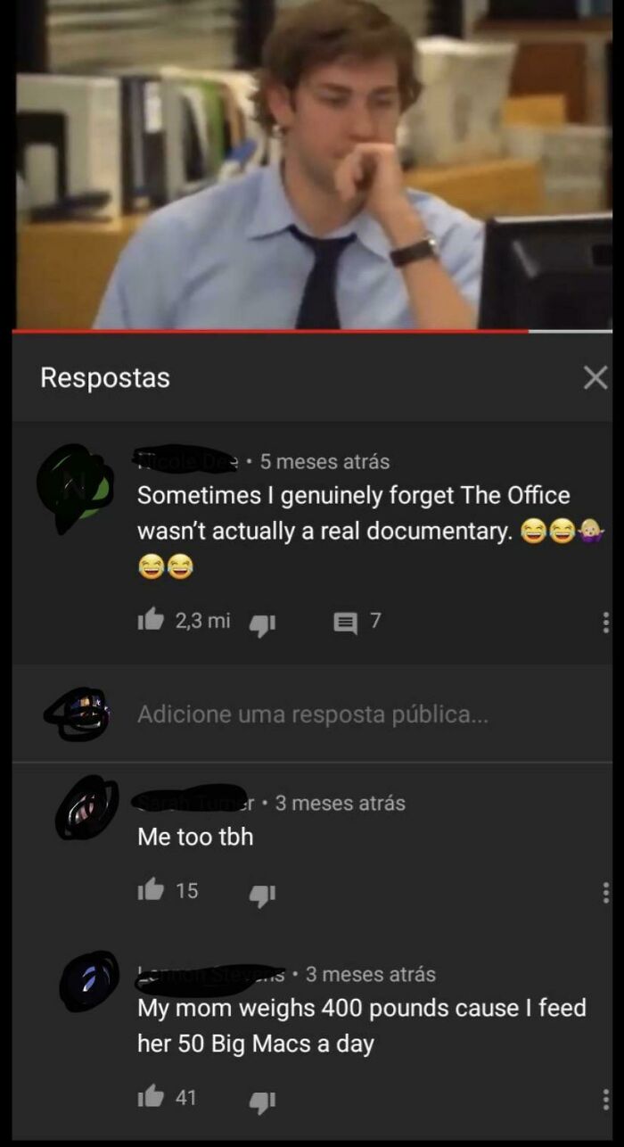Open scribbled-out username above the Big Macs reply
The width and height of the screenshot is (624, 1147).
point(211,976)
